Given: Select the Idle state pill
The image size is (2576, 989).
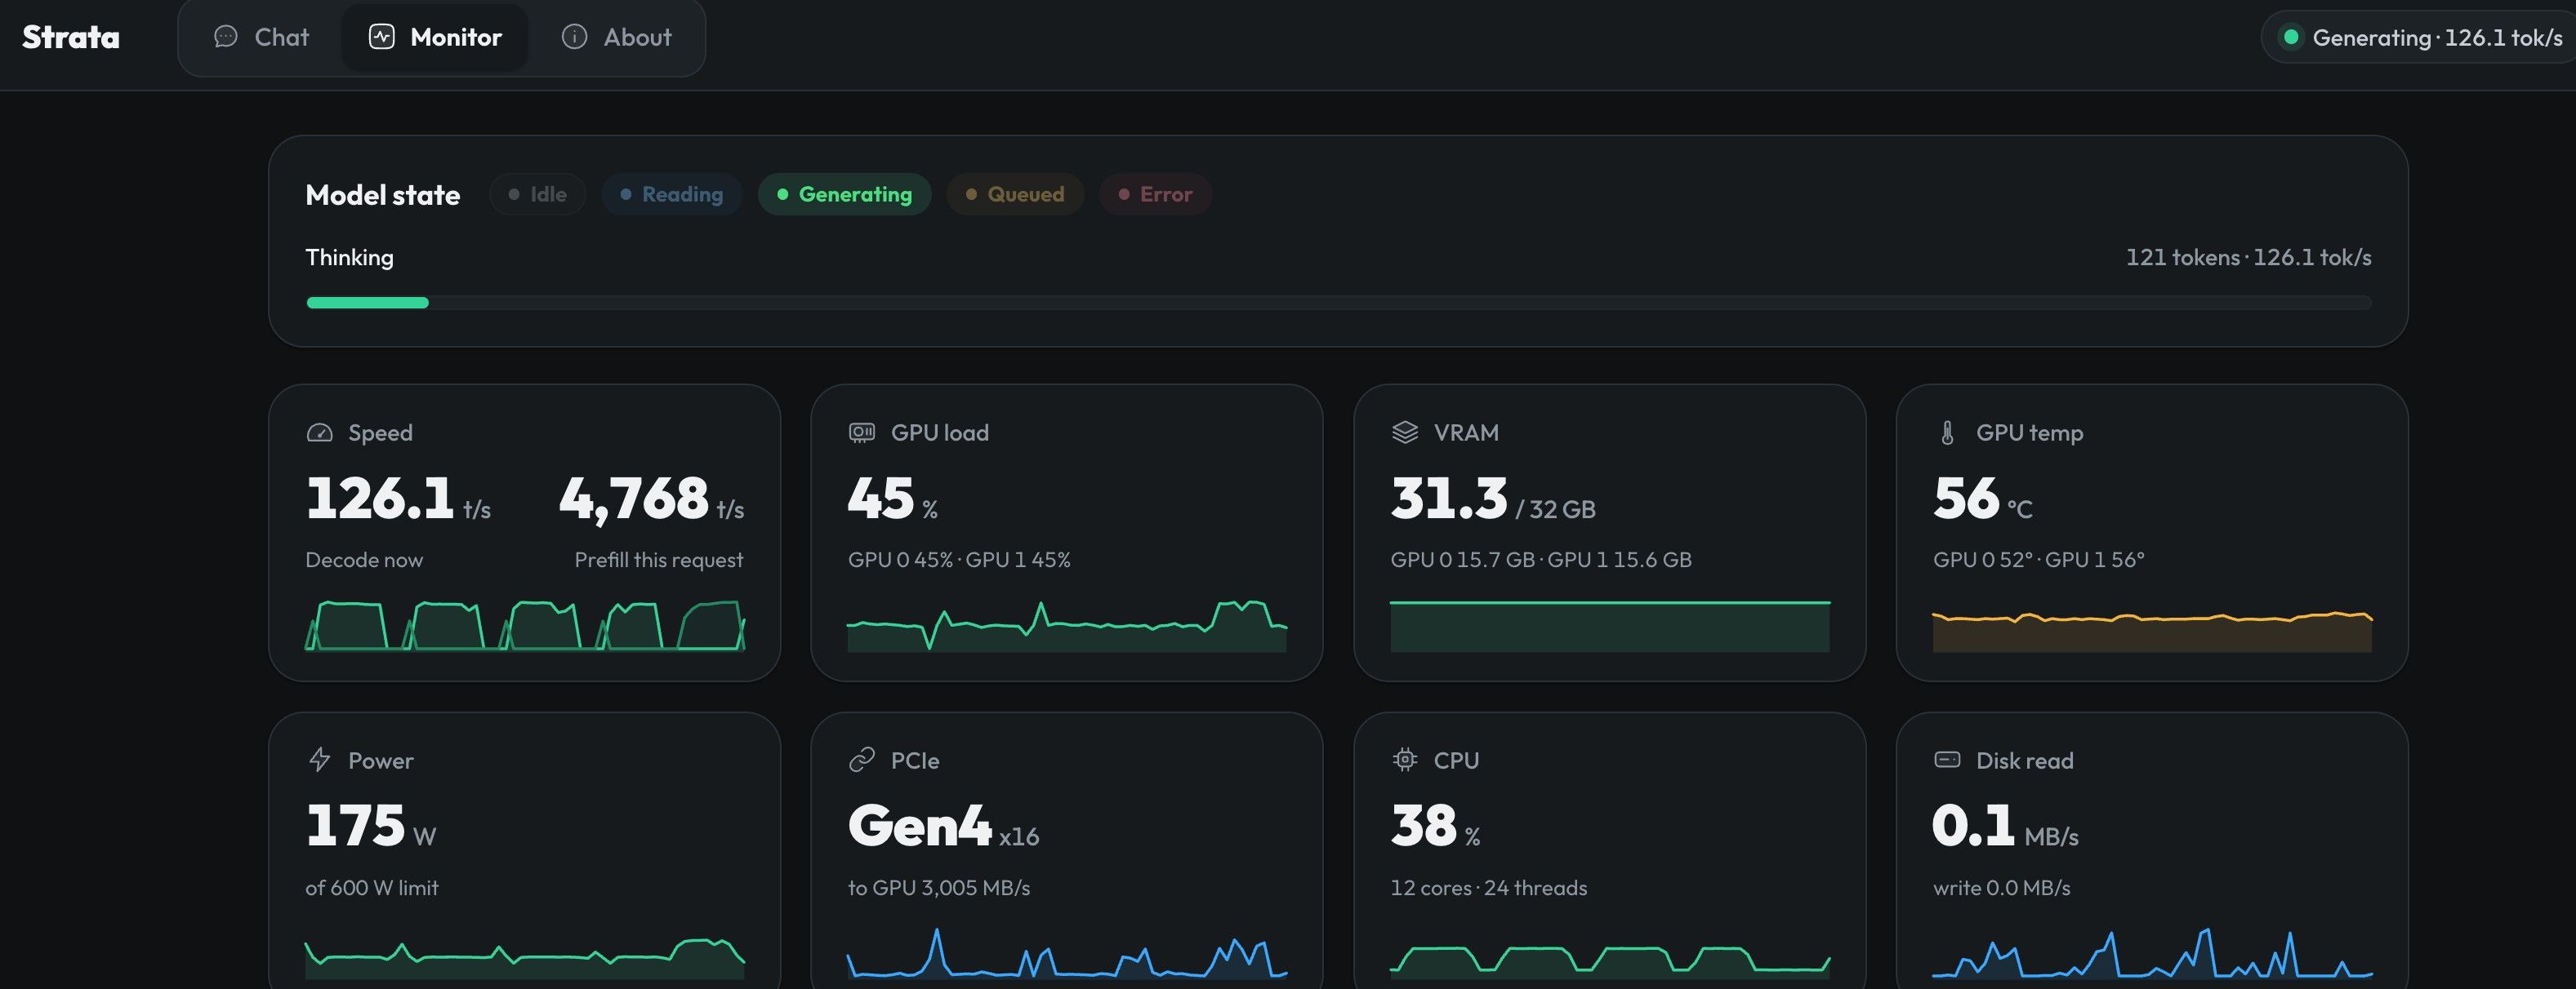Looking at the screenshot, I should (x=537, y=194).
